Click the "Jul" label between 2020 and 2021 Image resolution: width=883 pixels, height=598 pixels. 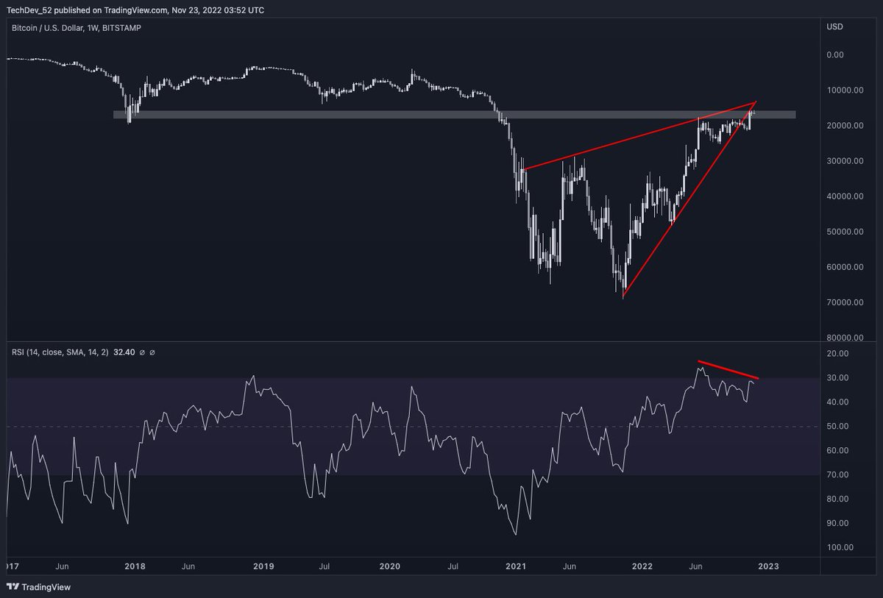[453, 566]
